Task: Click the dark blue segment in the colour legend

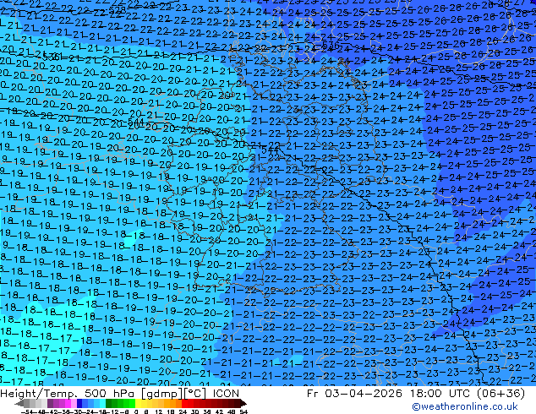Action: (x=79, y=403)
